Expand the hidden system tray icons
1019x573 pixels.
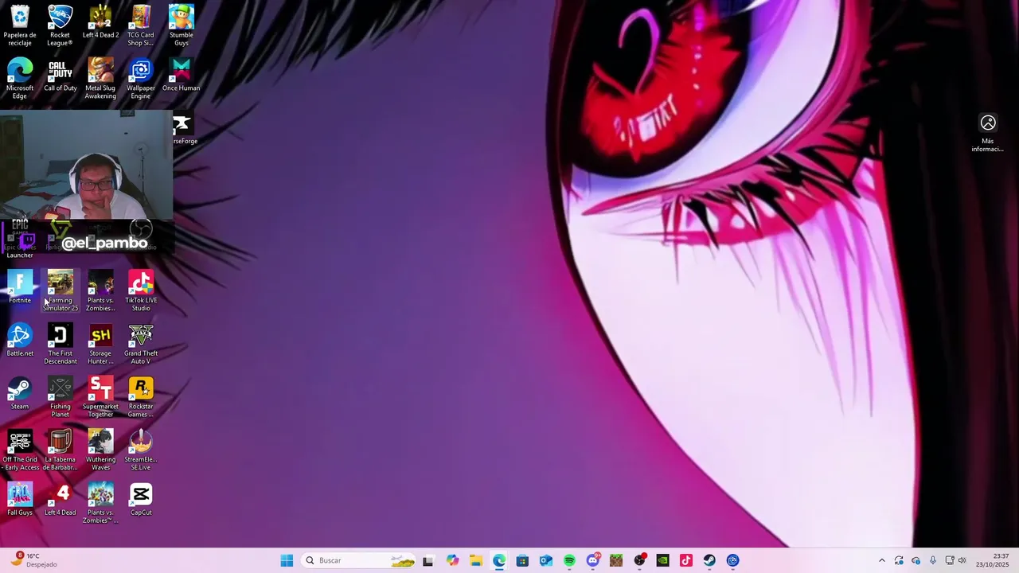[881, 560]
